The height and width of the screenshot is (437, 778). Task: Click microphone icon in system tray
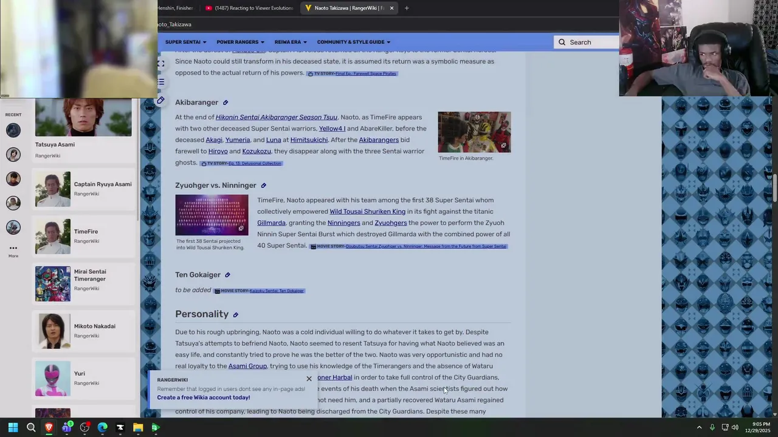click(712, 427)
